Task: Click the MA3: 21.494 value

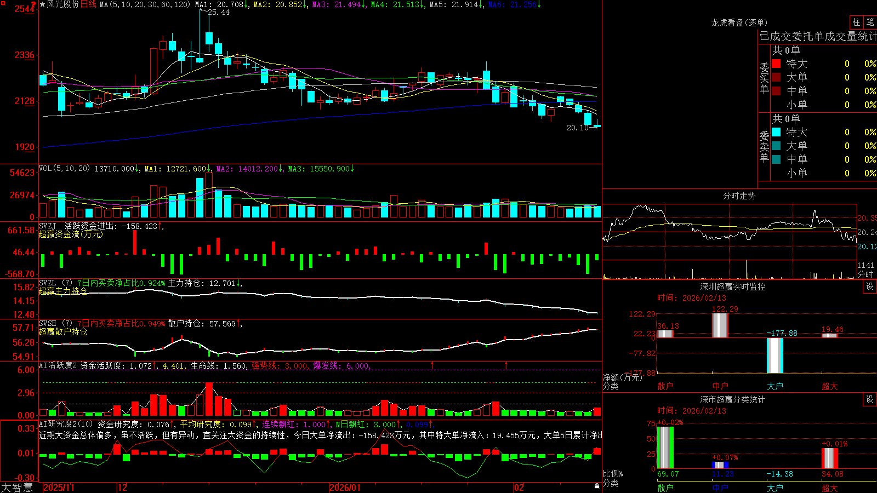Action: click(x=337, y=4)
